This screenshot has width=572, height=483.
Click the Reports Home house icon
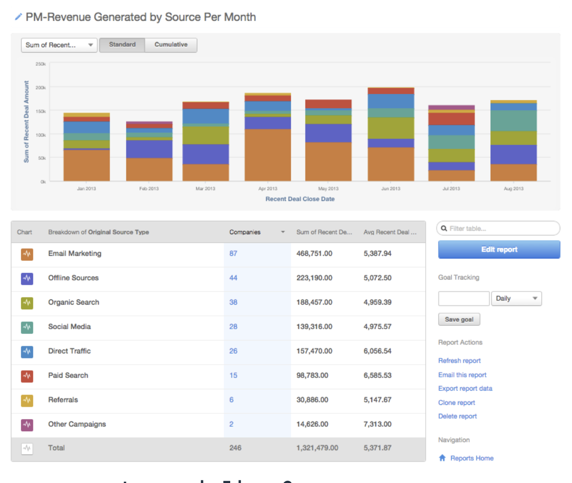tap(442, 458)
